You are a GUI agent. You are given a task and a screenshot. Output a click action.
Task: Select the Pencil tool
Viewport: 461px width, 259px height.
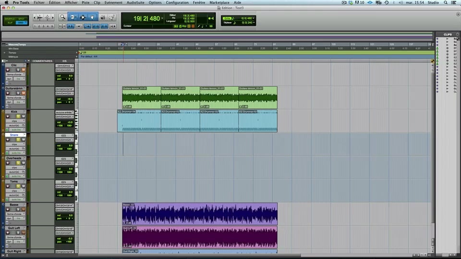[112, 17]
